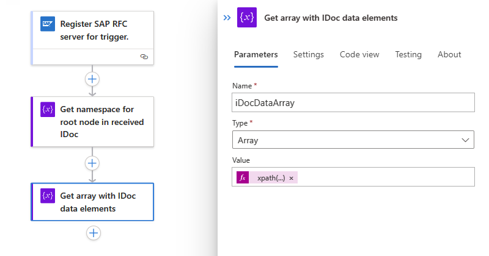489x256 pixels.
Task: Click the SAP icon on trigger card
Action: tap(48, 24)
